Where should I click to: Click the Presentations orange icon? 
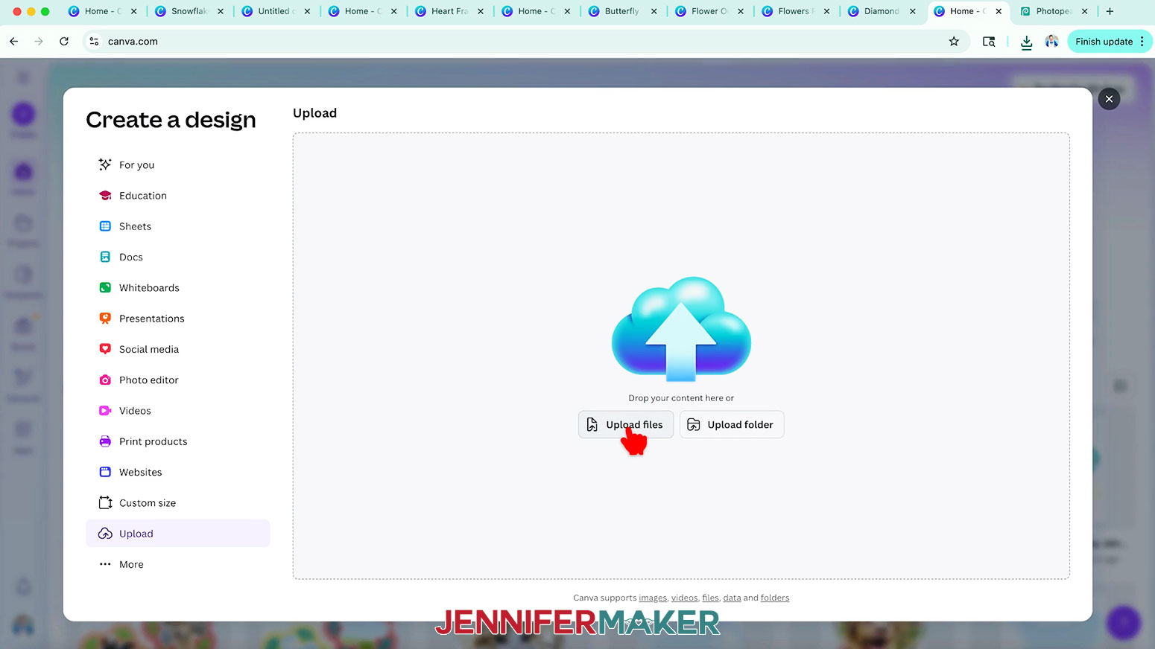[105, 319]
